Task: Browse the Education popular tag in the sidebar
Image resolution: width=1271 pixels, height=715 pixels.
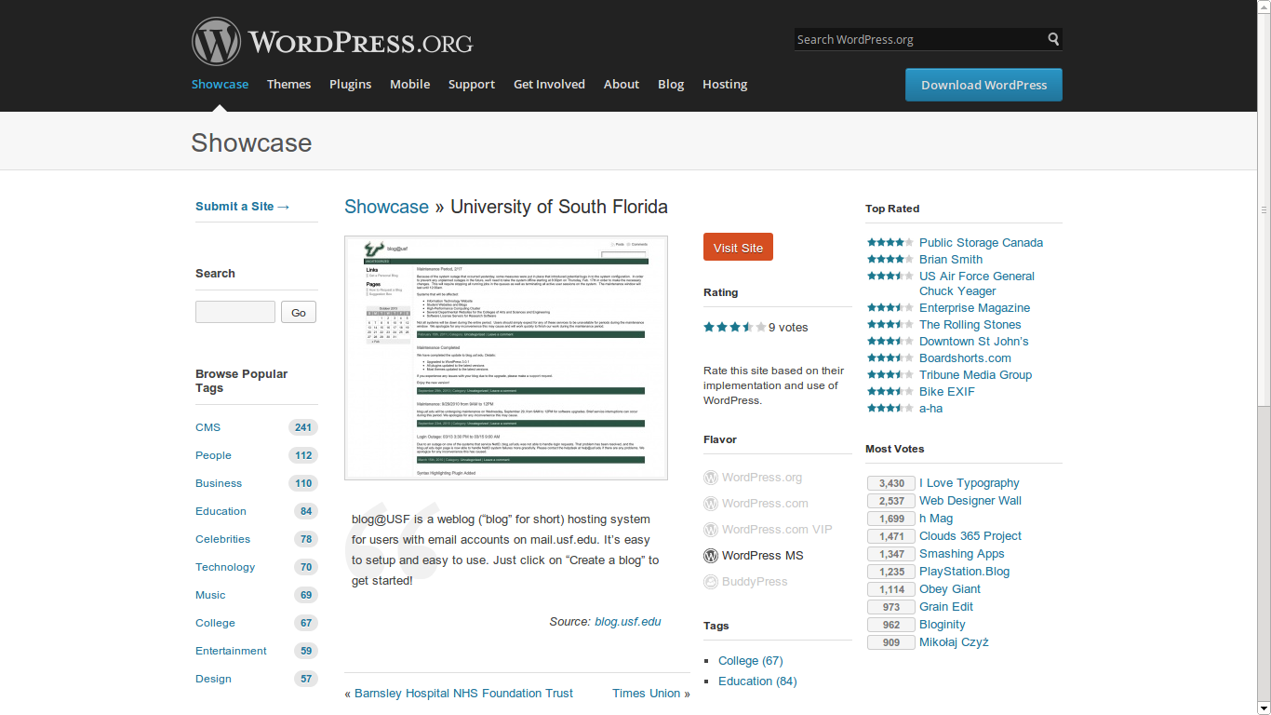Action: click(x=221, y=511)
